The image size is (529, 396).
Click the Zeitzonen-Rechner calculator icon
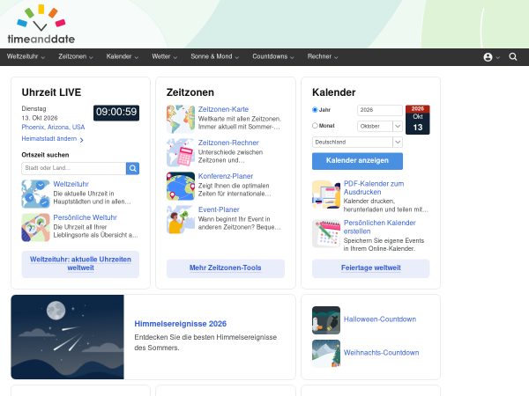[x=181, y=152]
